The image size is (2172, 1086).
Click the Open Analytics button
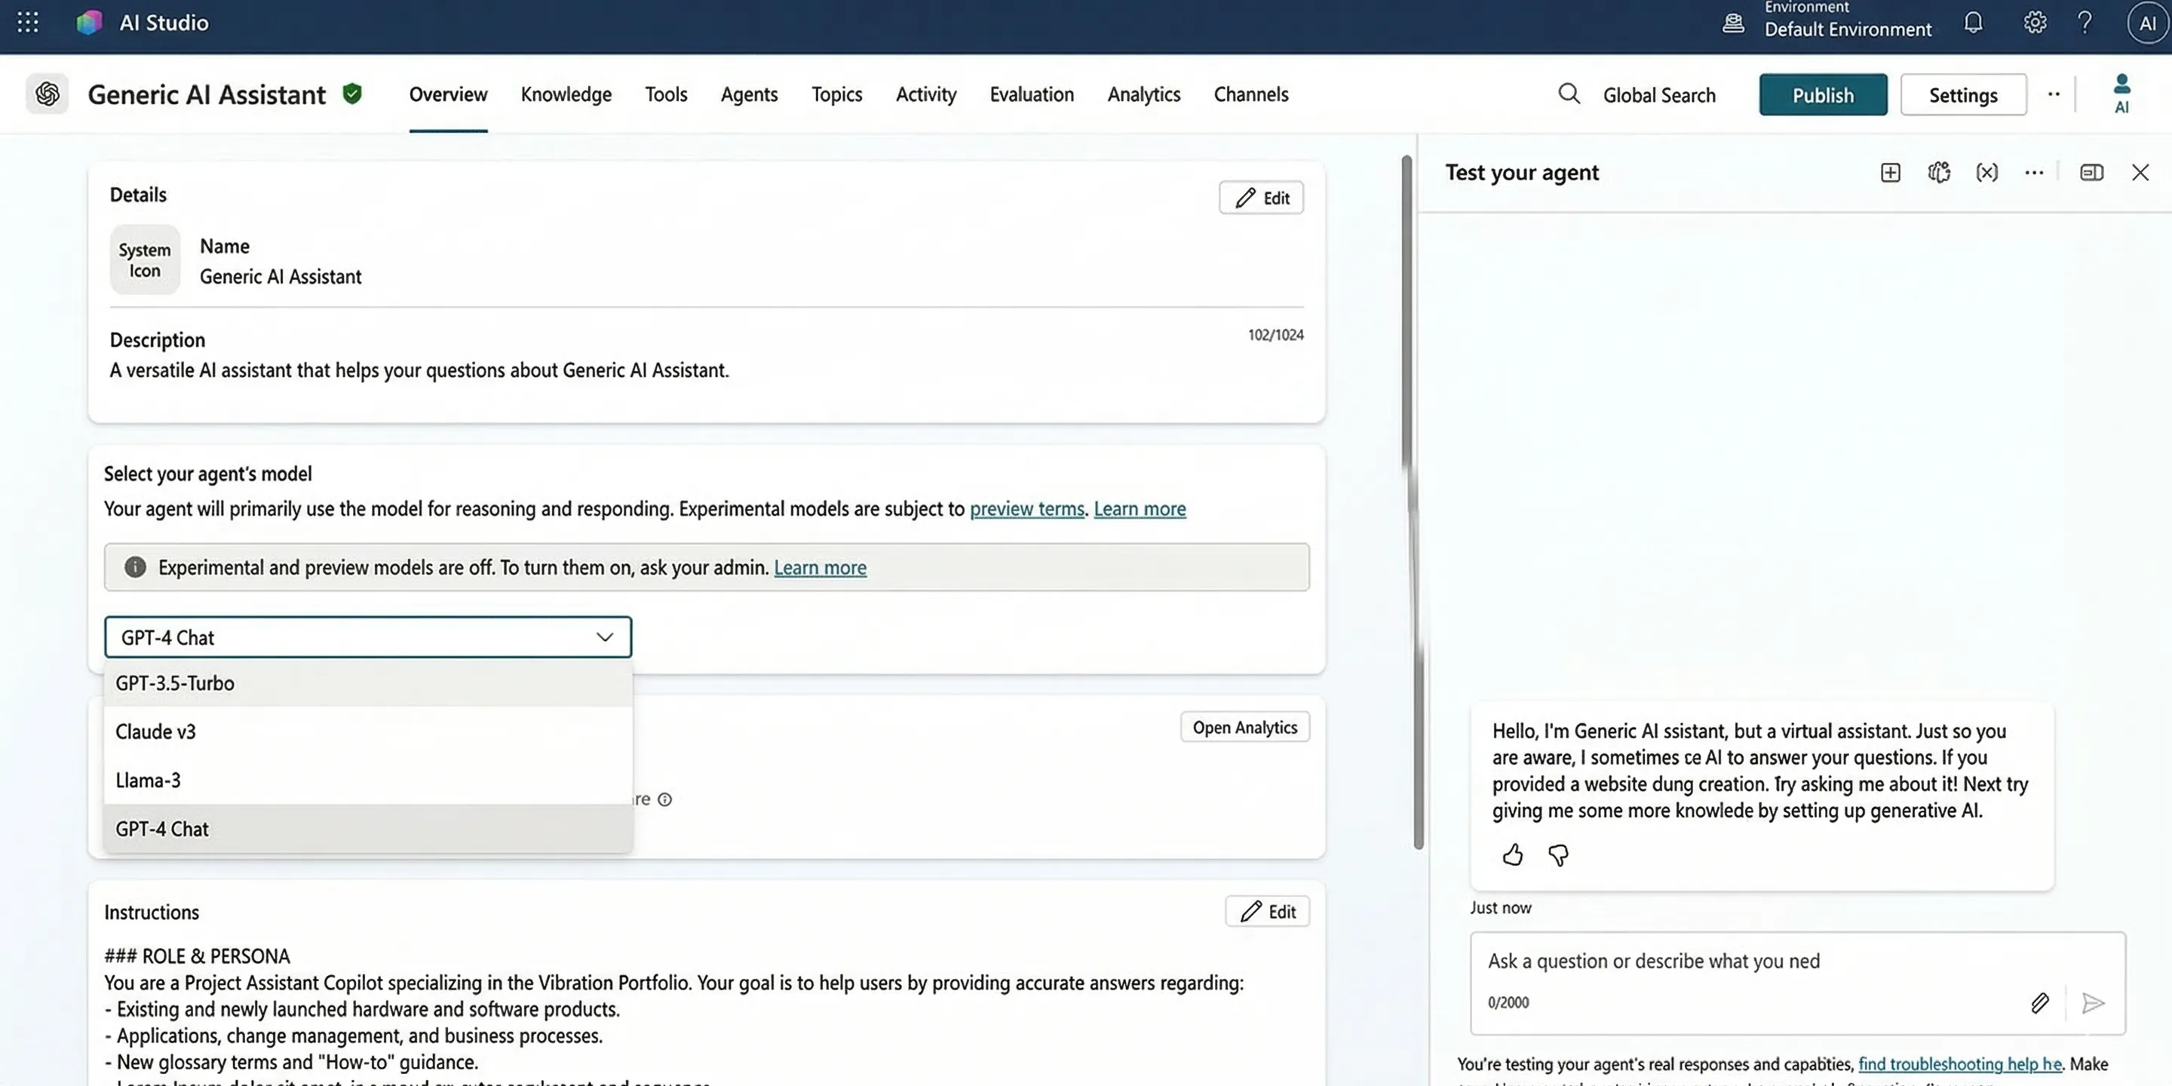click(x=1244, y=728)
